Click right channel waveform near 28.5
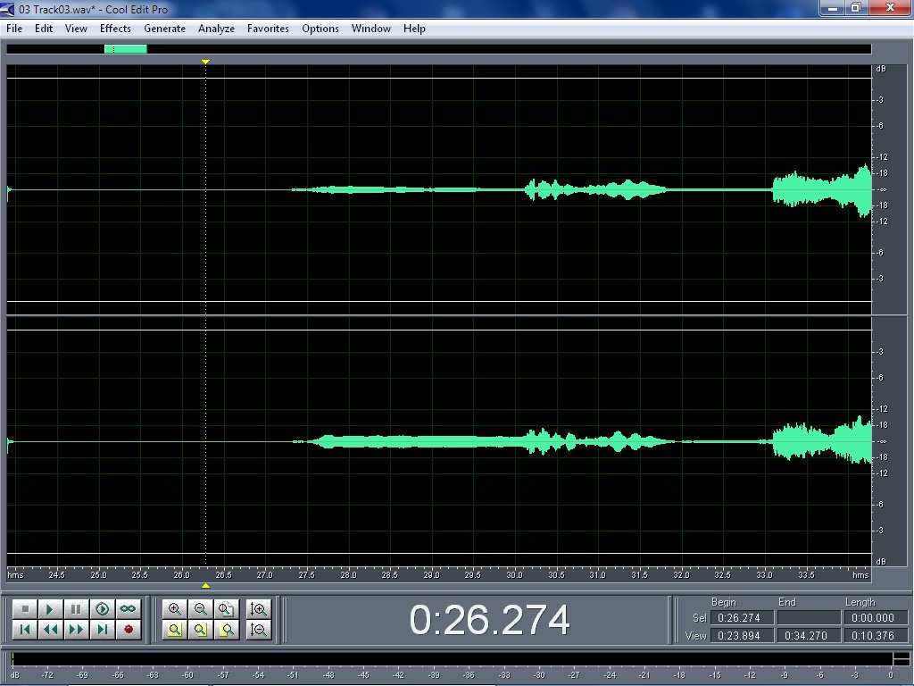This screenshot has height=686, width=914. (389, 441)
